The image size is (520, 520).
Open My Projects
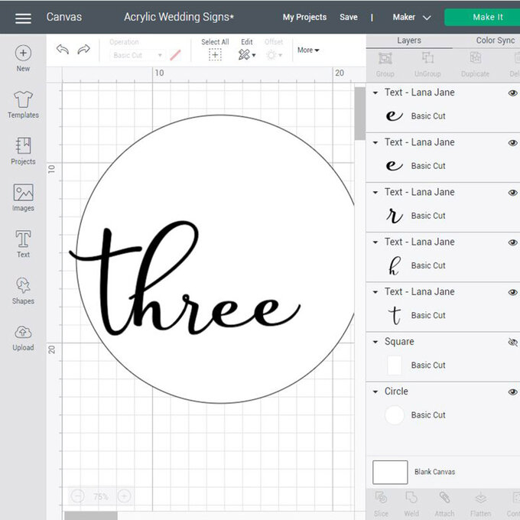point(304,17)
